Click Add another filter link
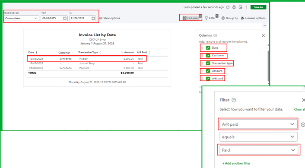Screen dimensions: 305x168 pos(236,163)
